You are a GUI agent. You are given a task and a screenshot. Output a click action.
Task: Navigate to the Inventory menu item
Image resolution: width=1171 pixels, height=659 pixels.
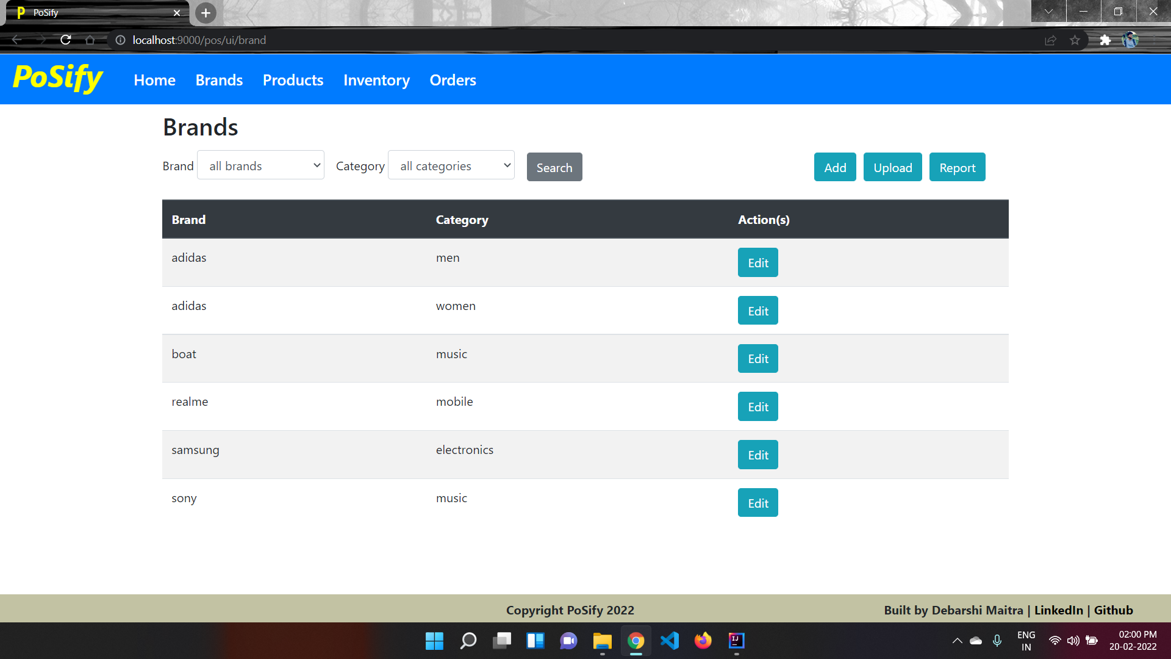click(x=376, y=80)
